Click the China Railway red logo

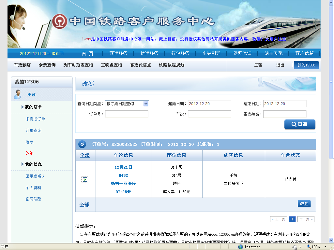pyautogui.click(x=60, y=21)
